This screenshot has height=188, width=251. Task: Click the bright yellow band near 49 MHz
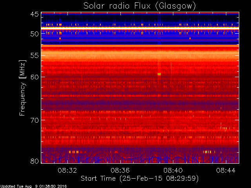tap(140, 28)
